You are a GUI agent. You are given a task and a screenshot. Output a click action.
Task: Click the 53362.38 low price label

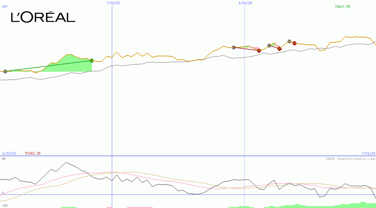tap(33, 153)
